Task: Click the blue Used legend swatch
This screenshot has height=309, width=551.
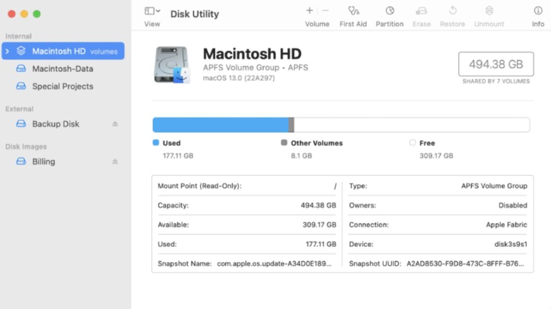Action: point(156,142)
